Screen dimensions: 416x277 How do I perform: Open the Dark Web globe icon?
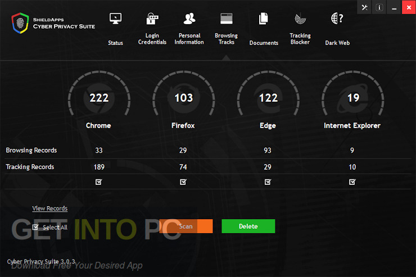point(337,19)
